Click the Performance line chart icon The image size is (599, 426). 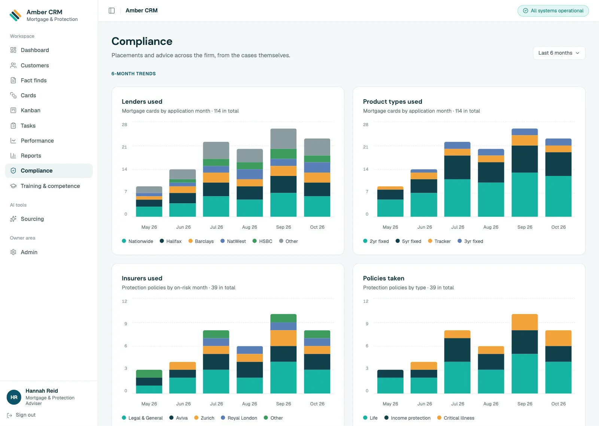13,141
